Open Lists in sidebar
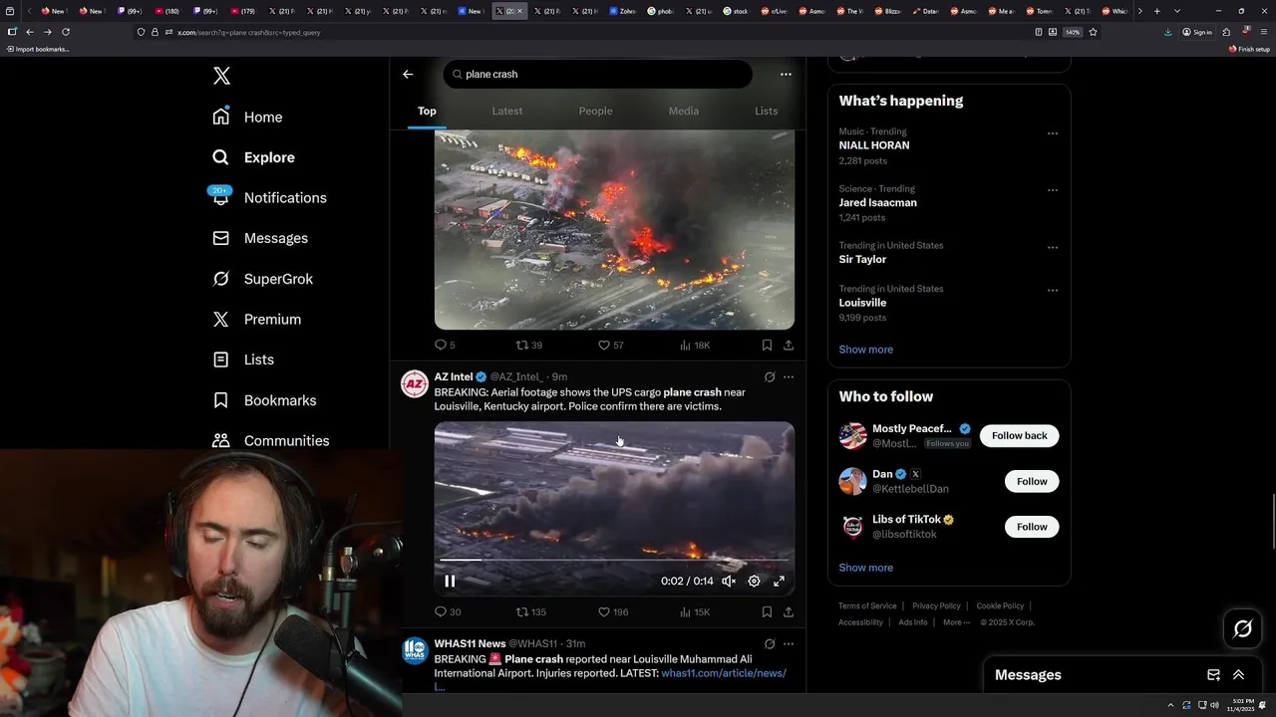Viewport: 1276px width, 717px height. [243, 359]
